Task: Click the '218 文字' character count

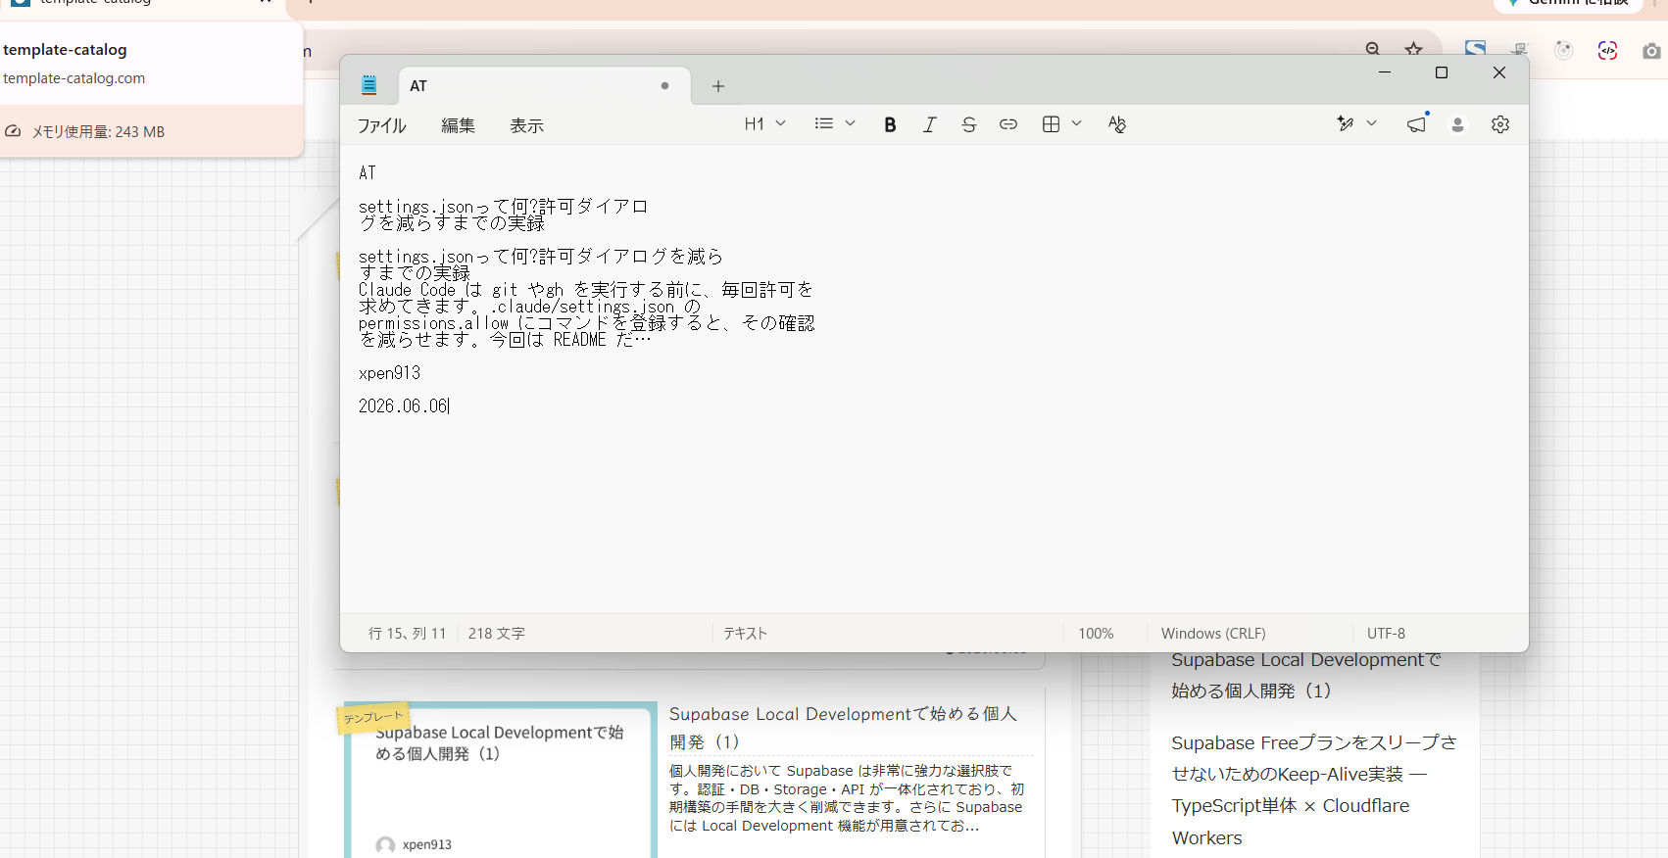Action: [496, 634]
